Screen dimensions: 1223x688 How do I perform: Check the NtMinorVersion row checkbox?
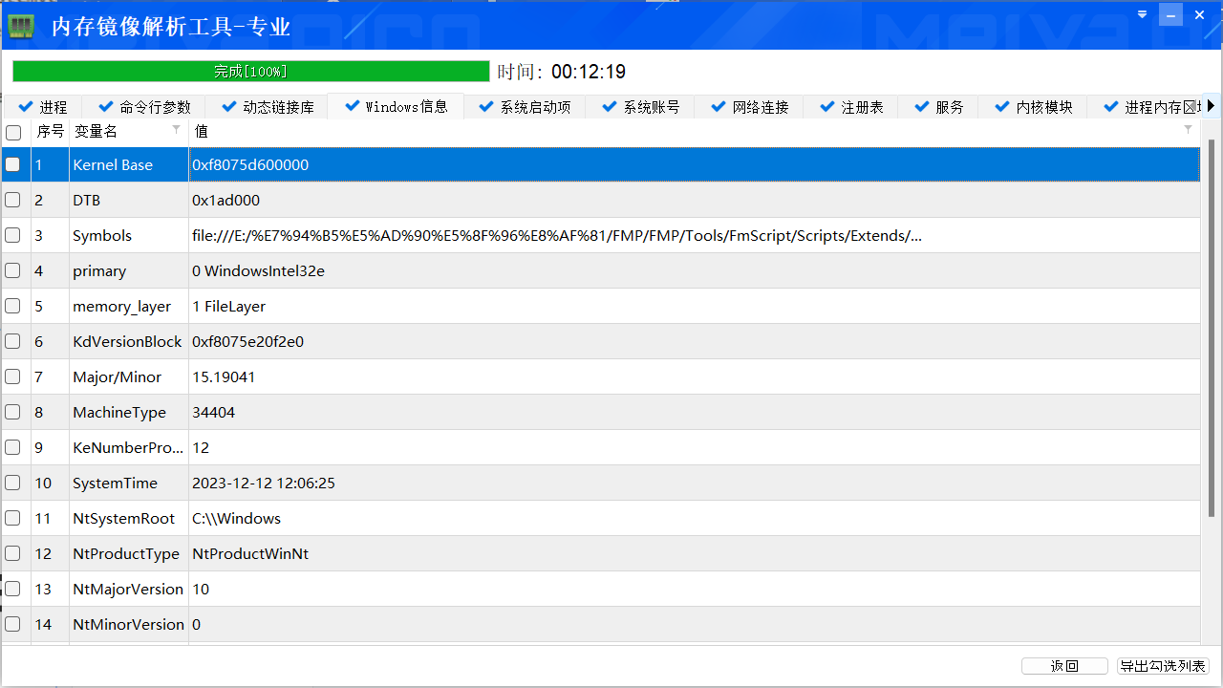click(x=12, y=624)
